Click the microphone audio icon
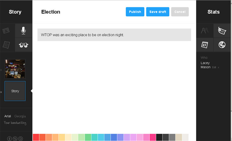The height and width of the screenshot is (141, 232). (x=23, y=31)
